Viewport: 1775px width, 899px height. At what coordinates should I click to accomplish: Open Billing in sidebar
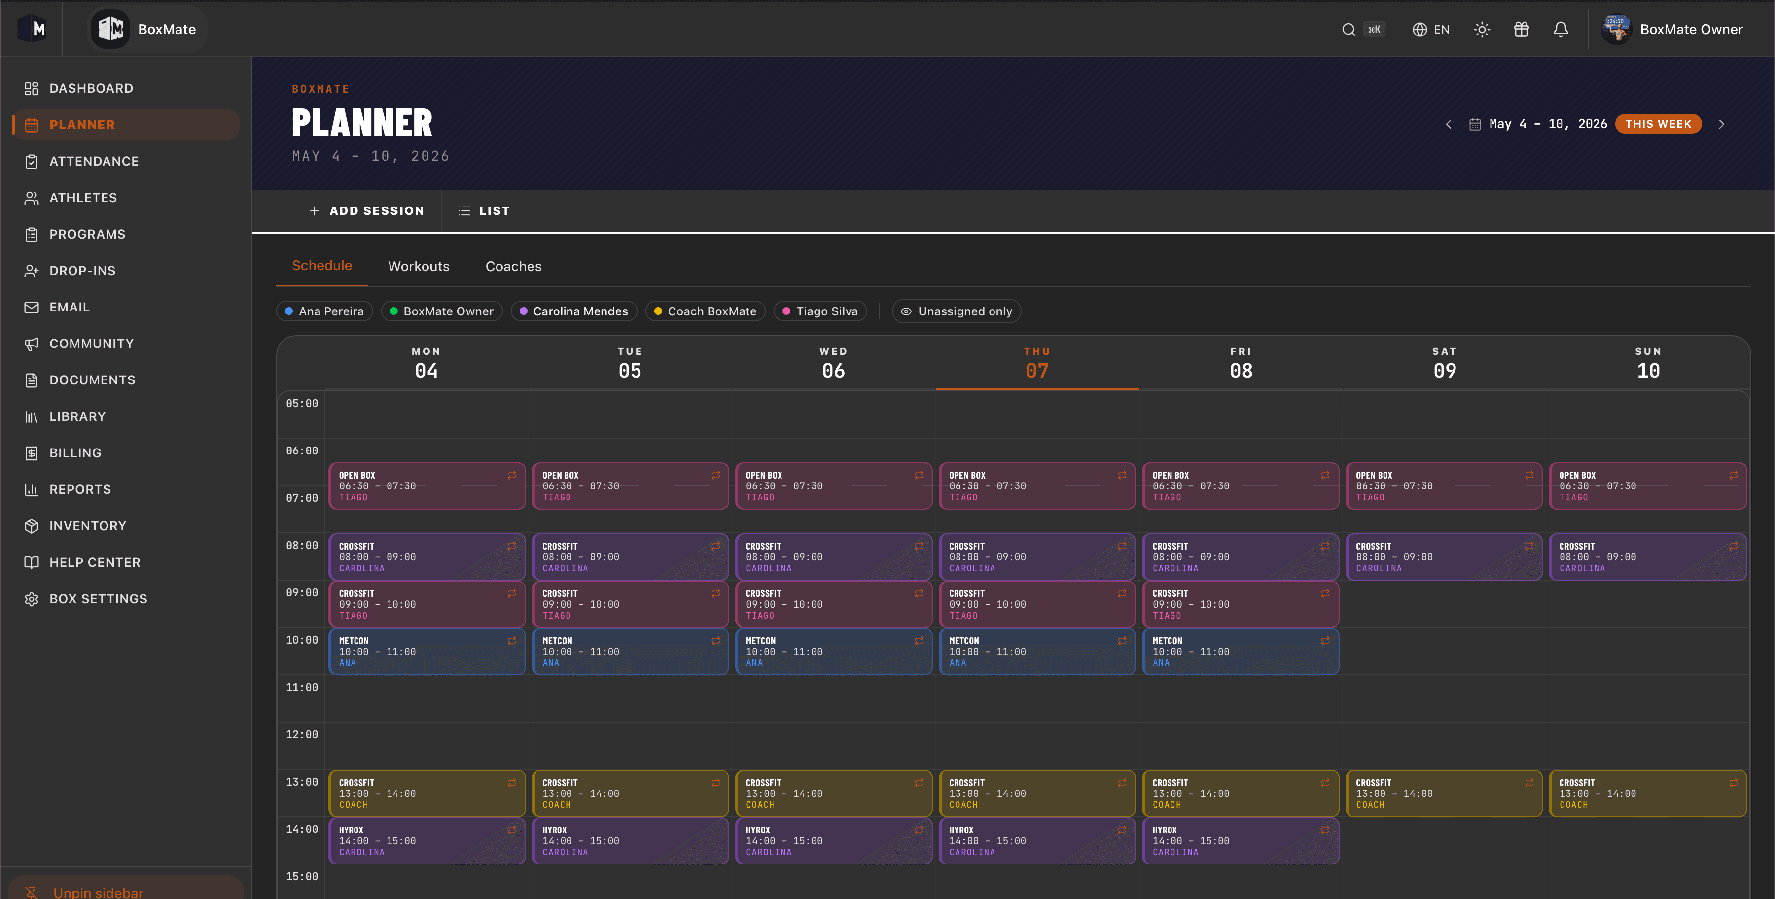click(125, 453)
